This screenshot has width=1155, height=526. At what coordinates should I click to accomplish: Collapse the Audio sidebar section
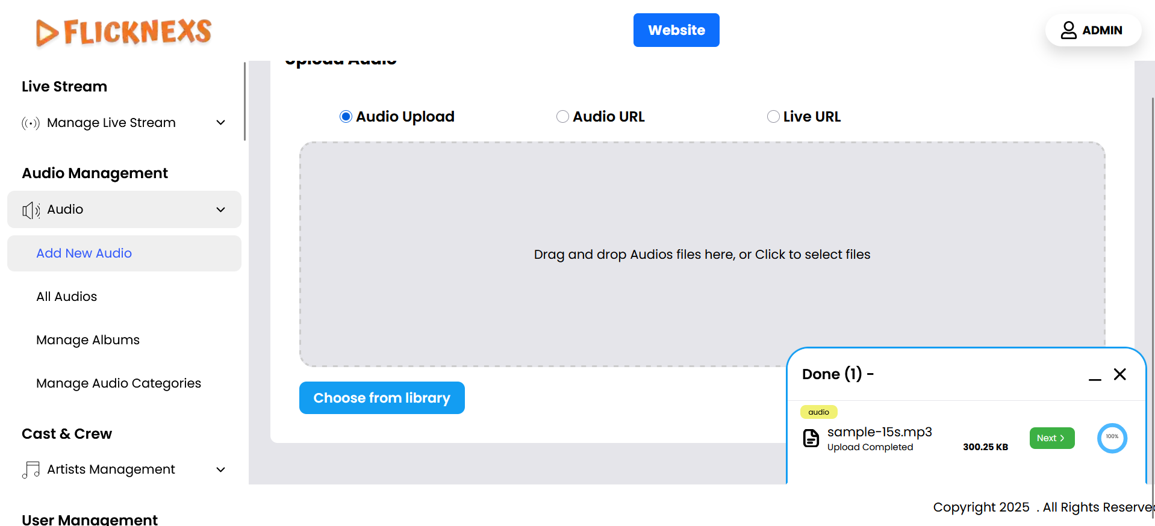pos(220,209)
